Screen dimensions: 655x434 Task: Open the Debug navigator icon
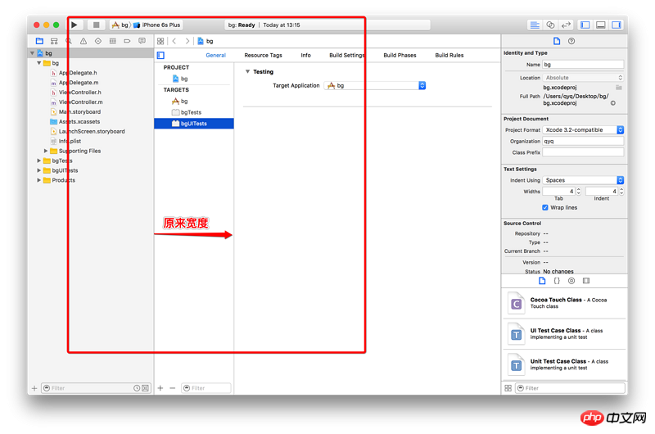pyautogui.click(x=113, y=41)
